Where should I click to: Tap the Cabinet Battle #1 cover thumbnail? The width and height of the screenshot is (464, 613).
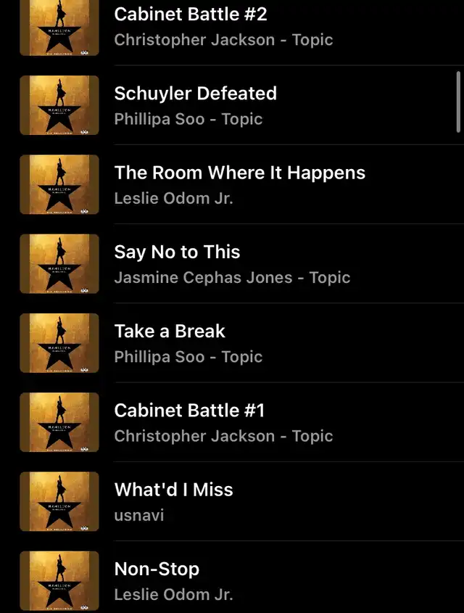point(59,422)
